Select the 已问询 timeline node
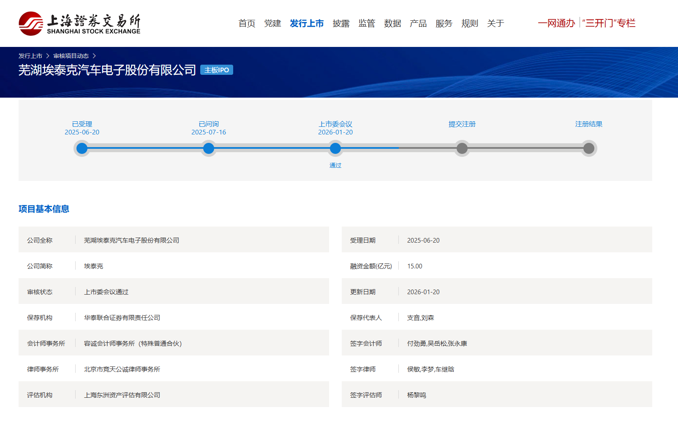678x421 pixels. pyautogui.click(x=209, y=148)
